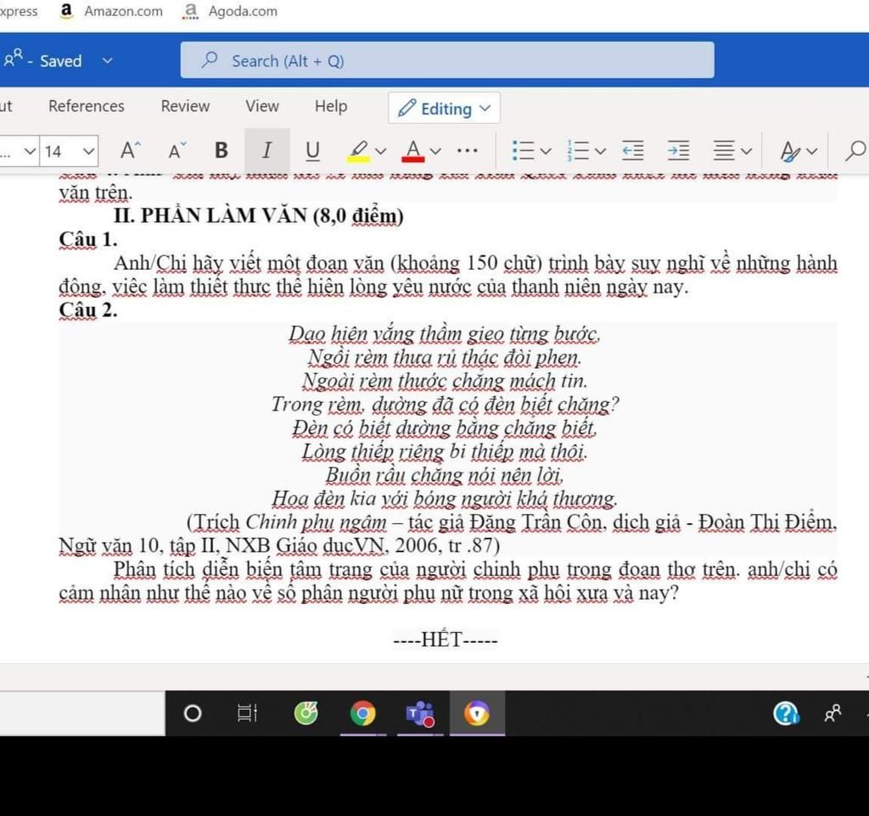The width and height of the screenshot is (869, 816).
Task: Expand the Styles dropdown arrow
Action: click(812, 151)
